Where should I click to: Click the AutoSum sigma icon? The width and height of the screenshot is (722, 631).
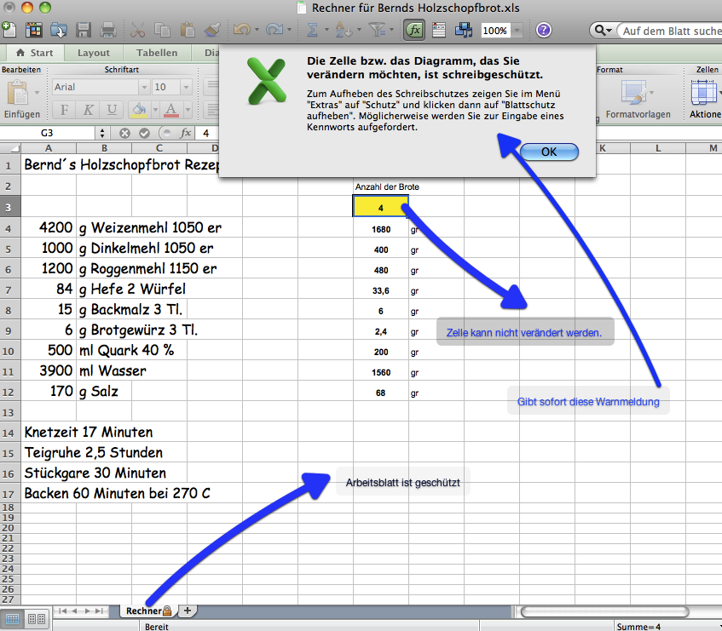coord(314,30)
